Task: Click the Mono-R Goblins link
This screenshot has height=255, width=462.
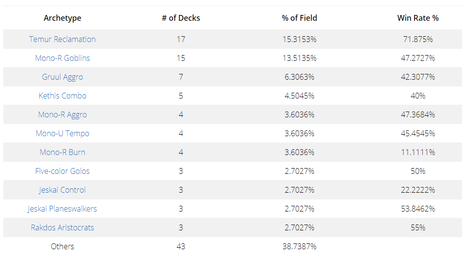Action: [x=62, y=58]
